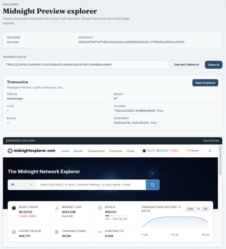
Task: Click Open full site link
Action: click(211, 141)
